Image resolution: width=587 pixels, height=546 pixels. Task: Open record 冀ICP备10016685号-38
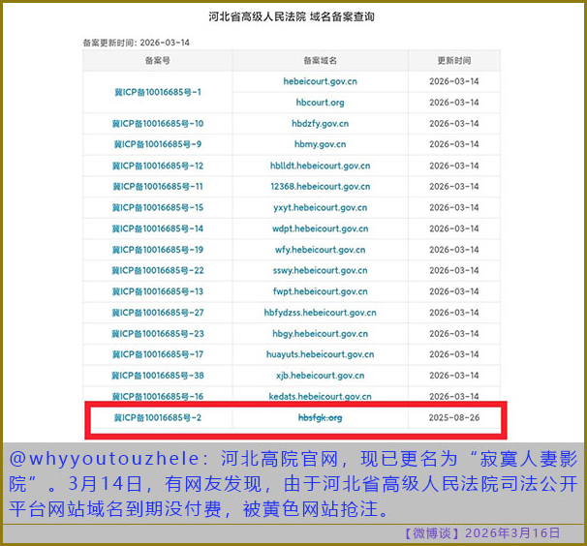[157, 376]
